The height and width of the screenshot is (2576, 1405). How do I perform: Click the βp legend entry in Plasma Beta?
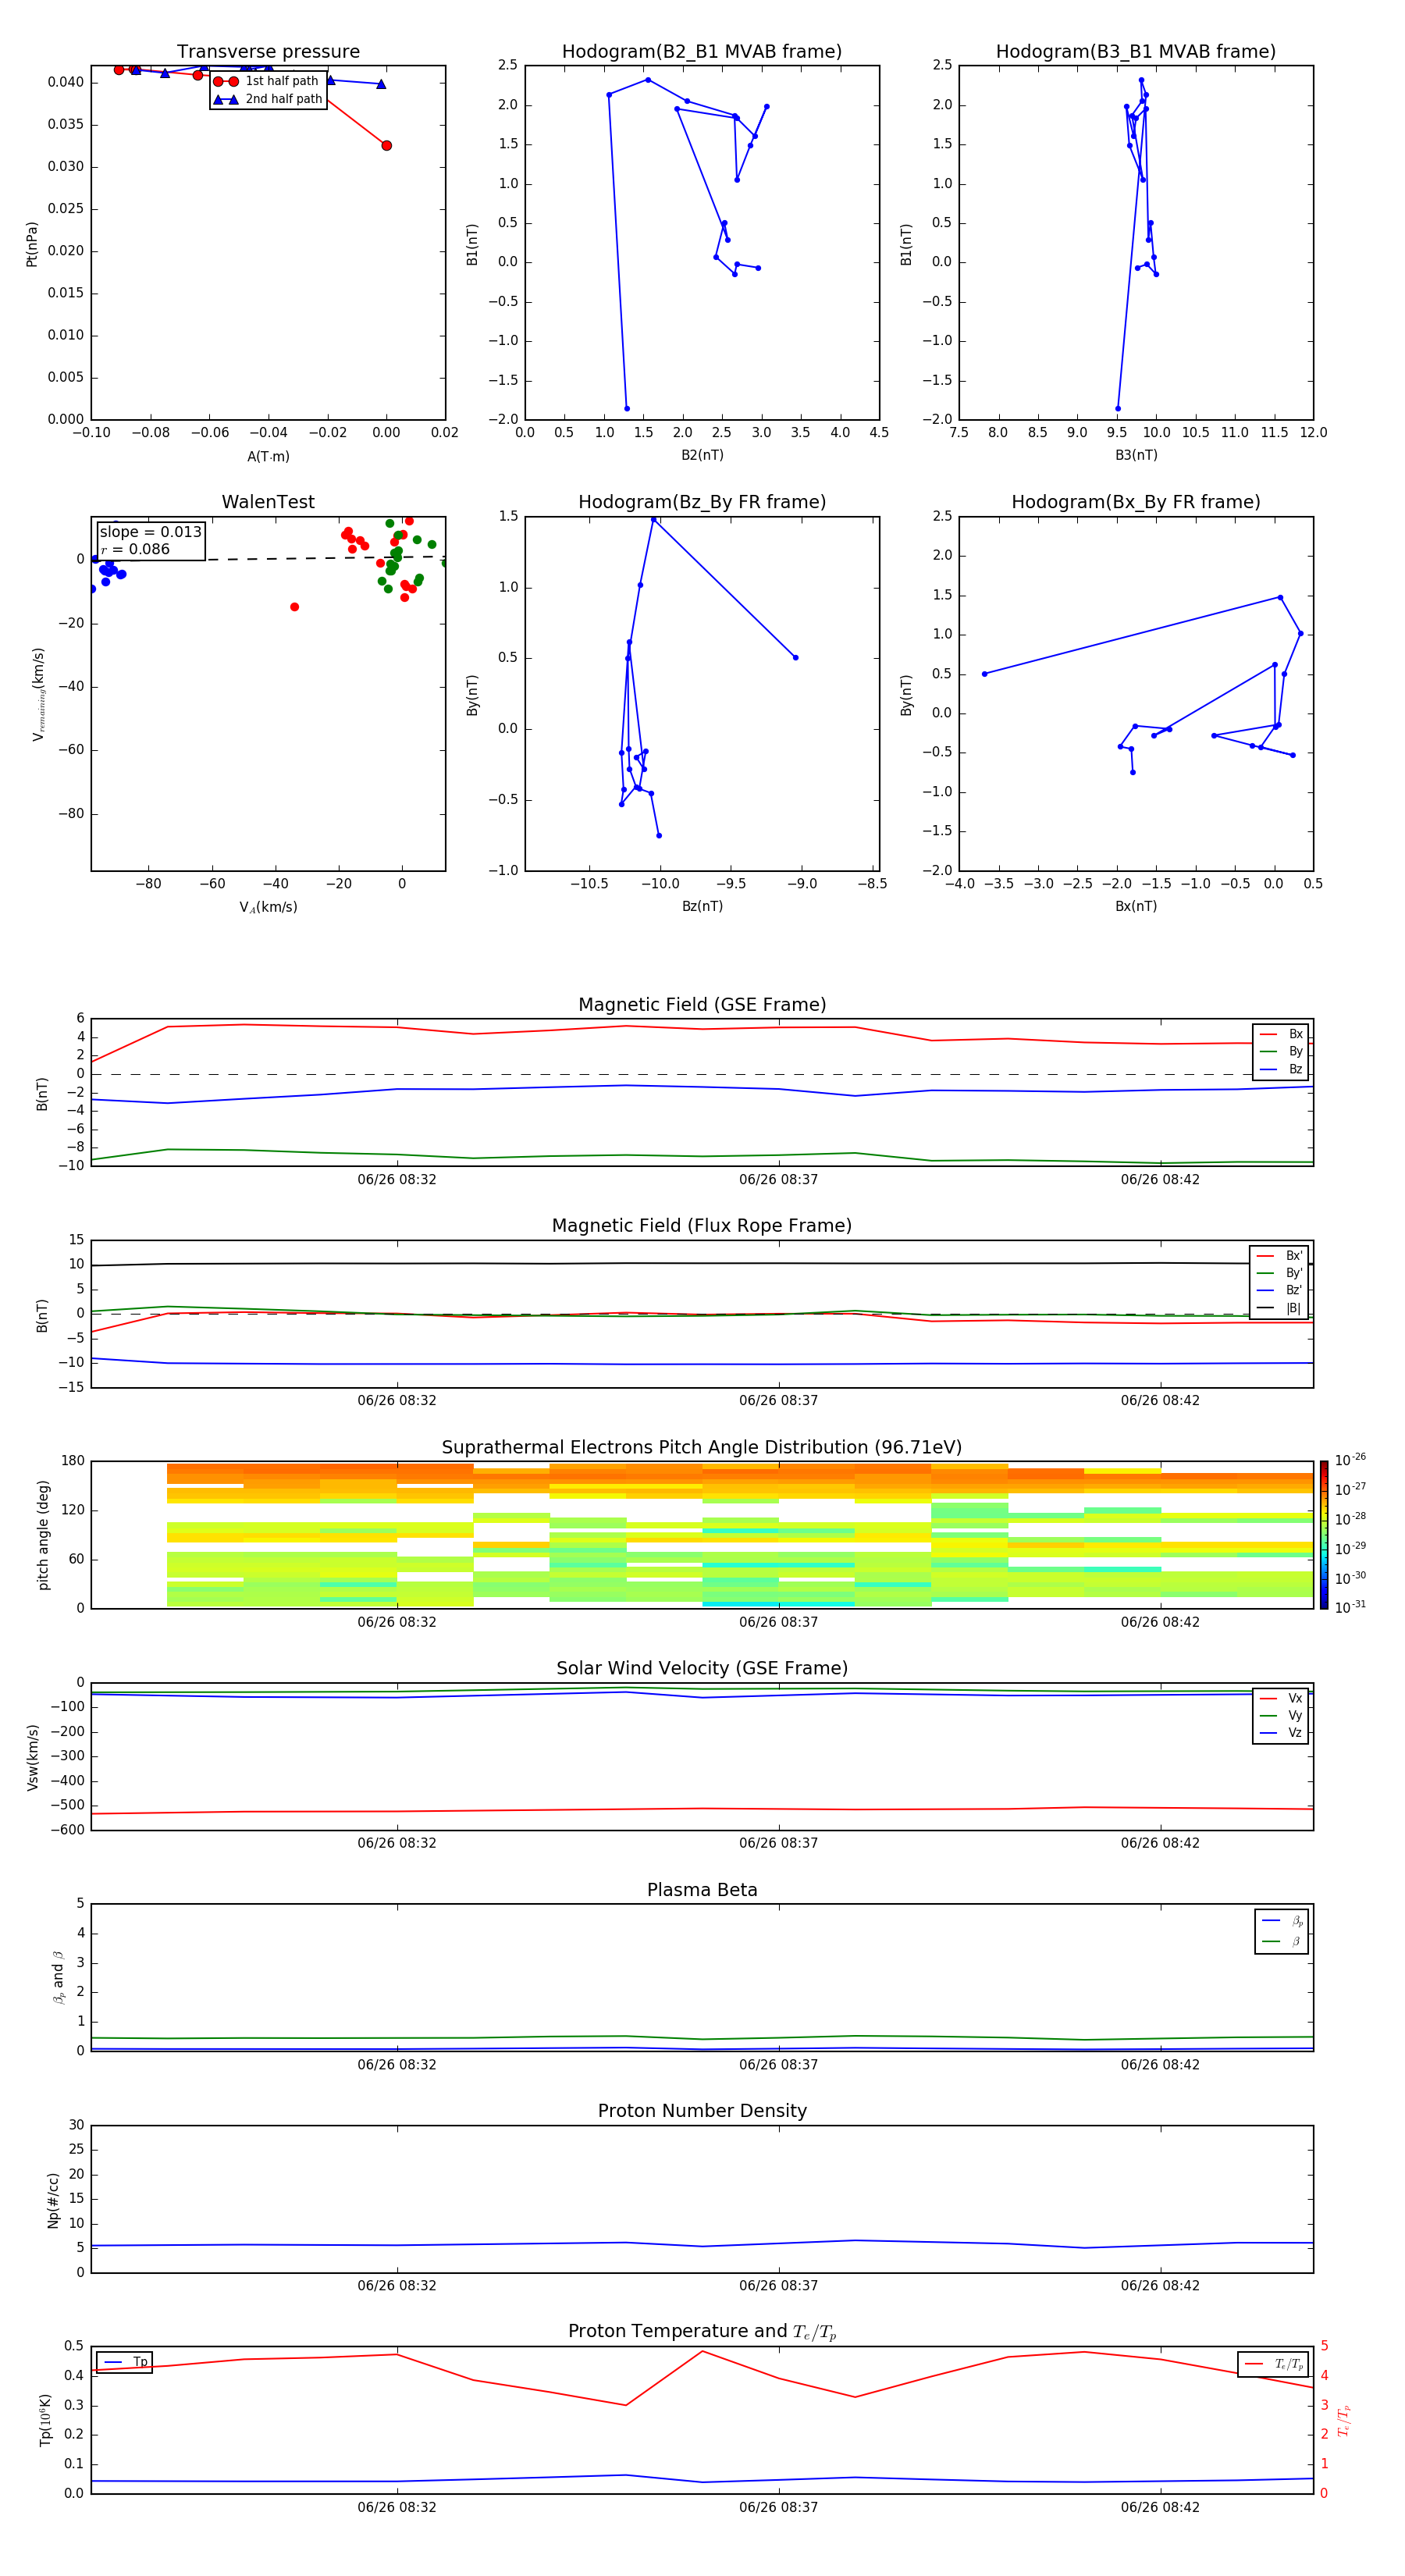click(x=1283, y=1921)
